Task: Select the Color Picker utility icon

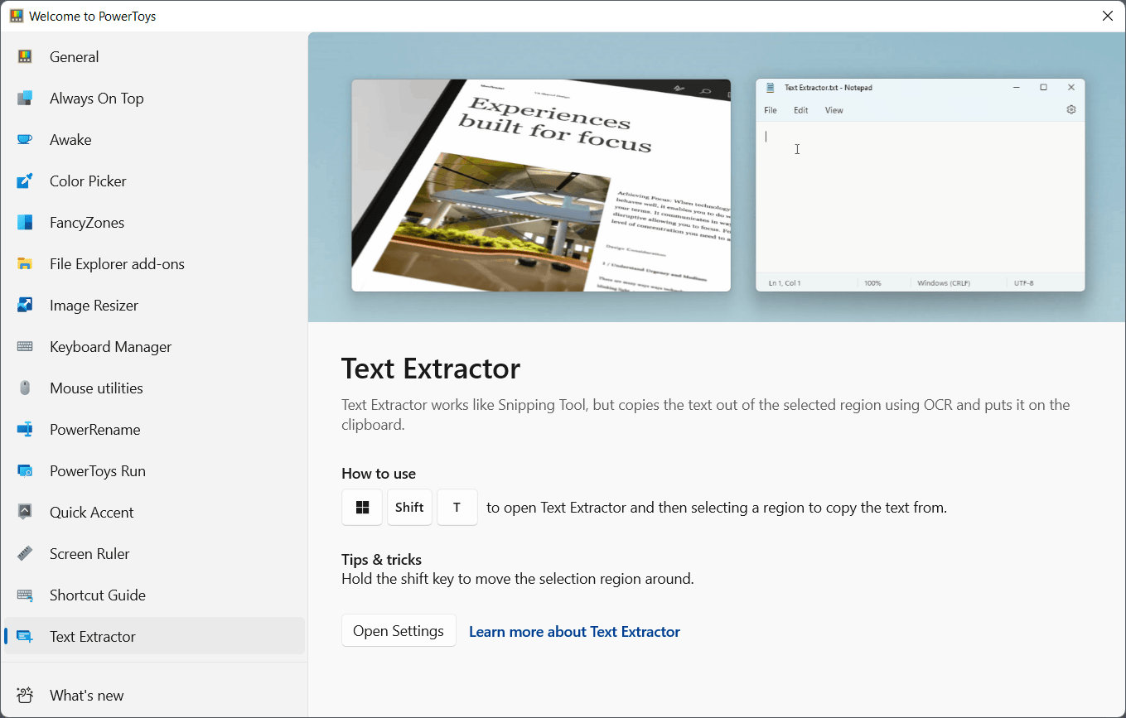Action: click(x=26, y=181)
